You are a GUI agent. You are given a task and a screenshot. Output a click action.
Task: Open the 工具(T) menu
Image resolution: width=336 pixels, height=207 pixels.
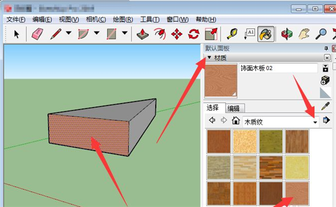point(150,20)
